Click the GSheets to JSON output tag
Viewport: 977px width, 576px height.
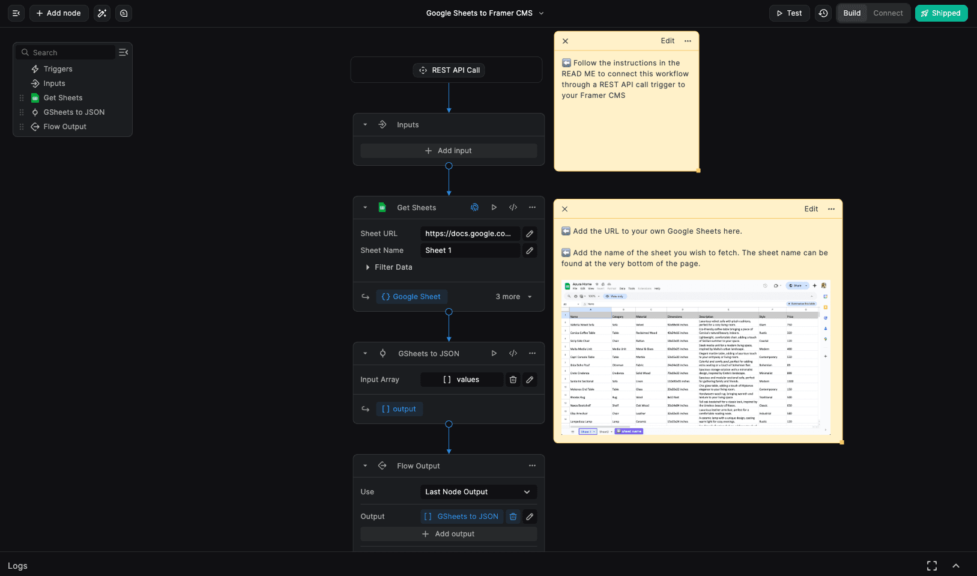(x=462, y=517)
